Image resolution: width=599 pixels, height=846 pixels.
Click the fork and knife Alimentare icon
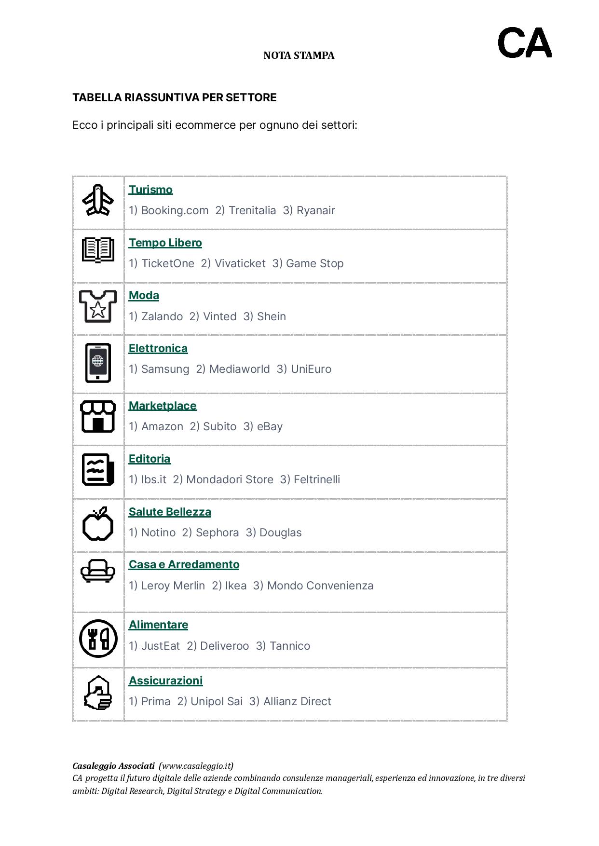(98, 639)
